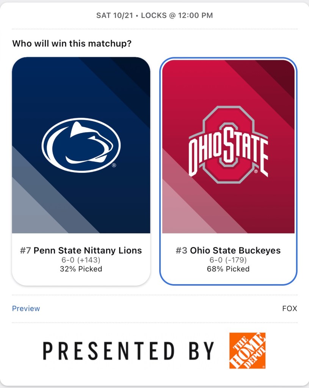Click Ohio State's 6-0 (-179) record line

pos(228,260)
